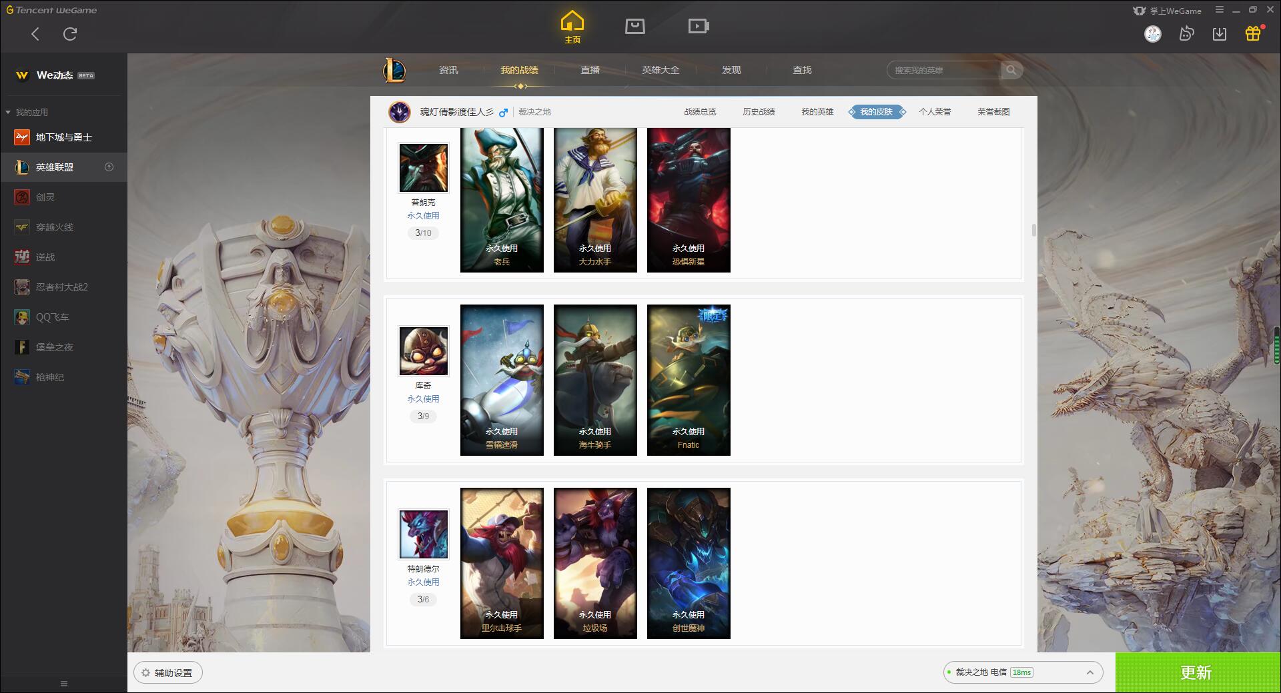Click the 3/6 skin count badge

424,599
